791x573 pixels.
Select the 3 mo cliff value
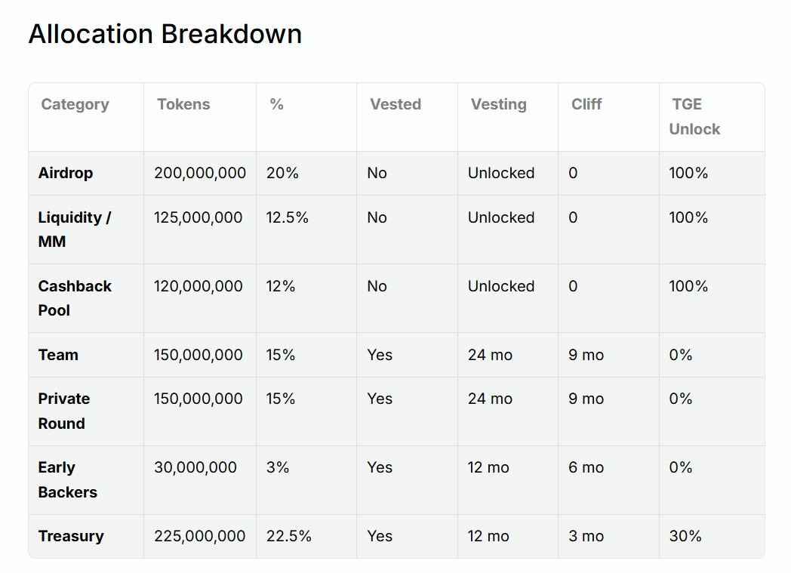586,536
